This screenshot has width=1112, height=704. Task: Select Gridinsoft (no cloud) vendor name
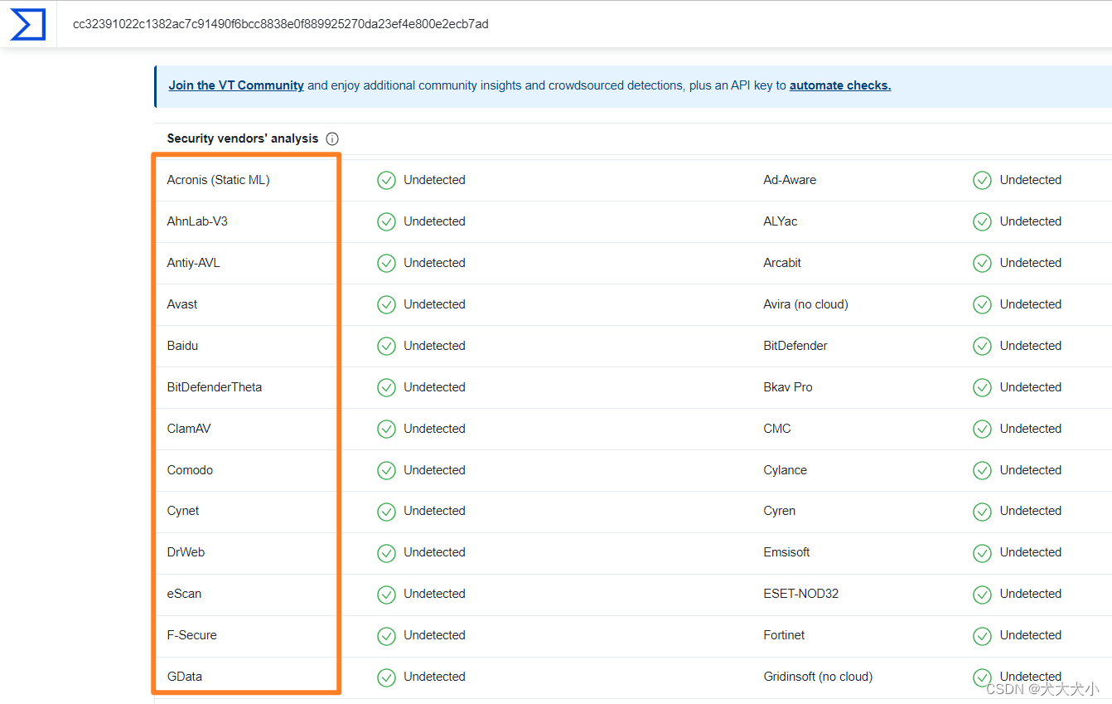coord(818,677)
